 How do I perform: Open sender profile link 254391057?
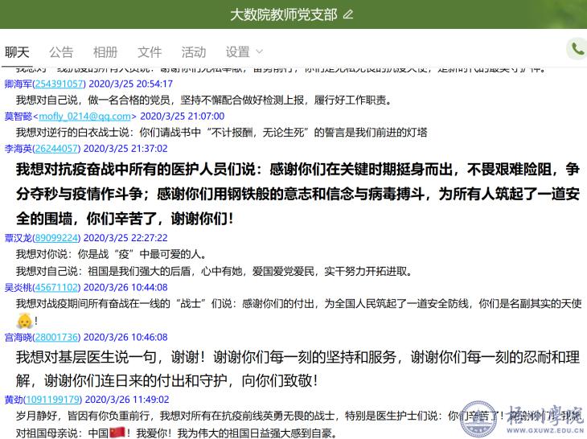click(x=60, y=84)
